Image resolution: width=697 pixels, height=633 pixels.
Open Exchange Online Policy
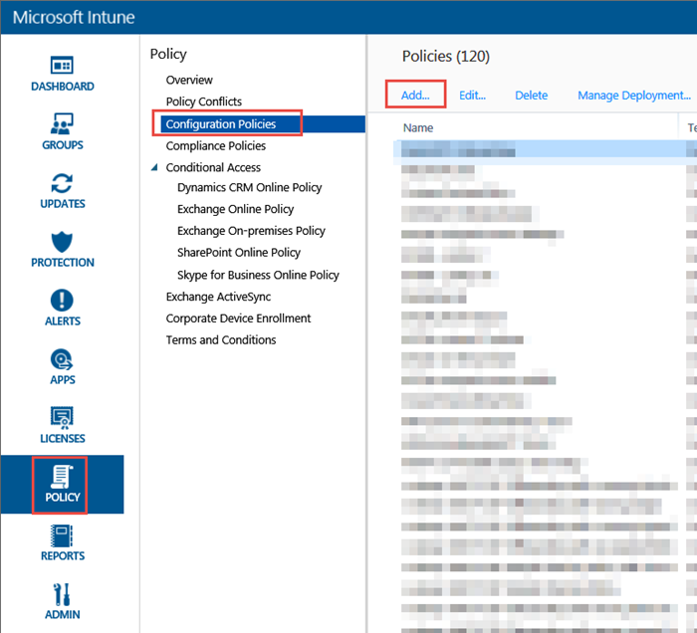tap(235, 209)
